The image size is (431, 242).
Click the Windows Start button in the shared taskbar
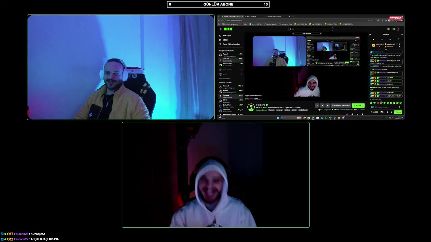click(278, 118)
